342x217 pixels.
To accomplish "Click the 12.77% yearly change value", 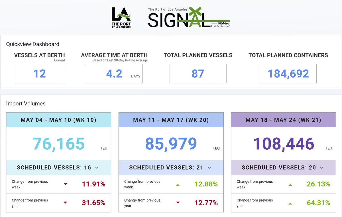I will (206, 203).
